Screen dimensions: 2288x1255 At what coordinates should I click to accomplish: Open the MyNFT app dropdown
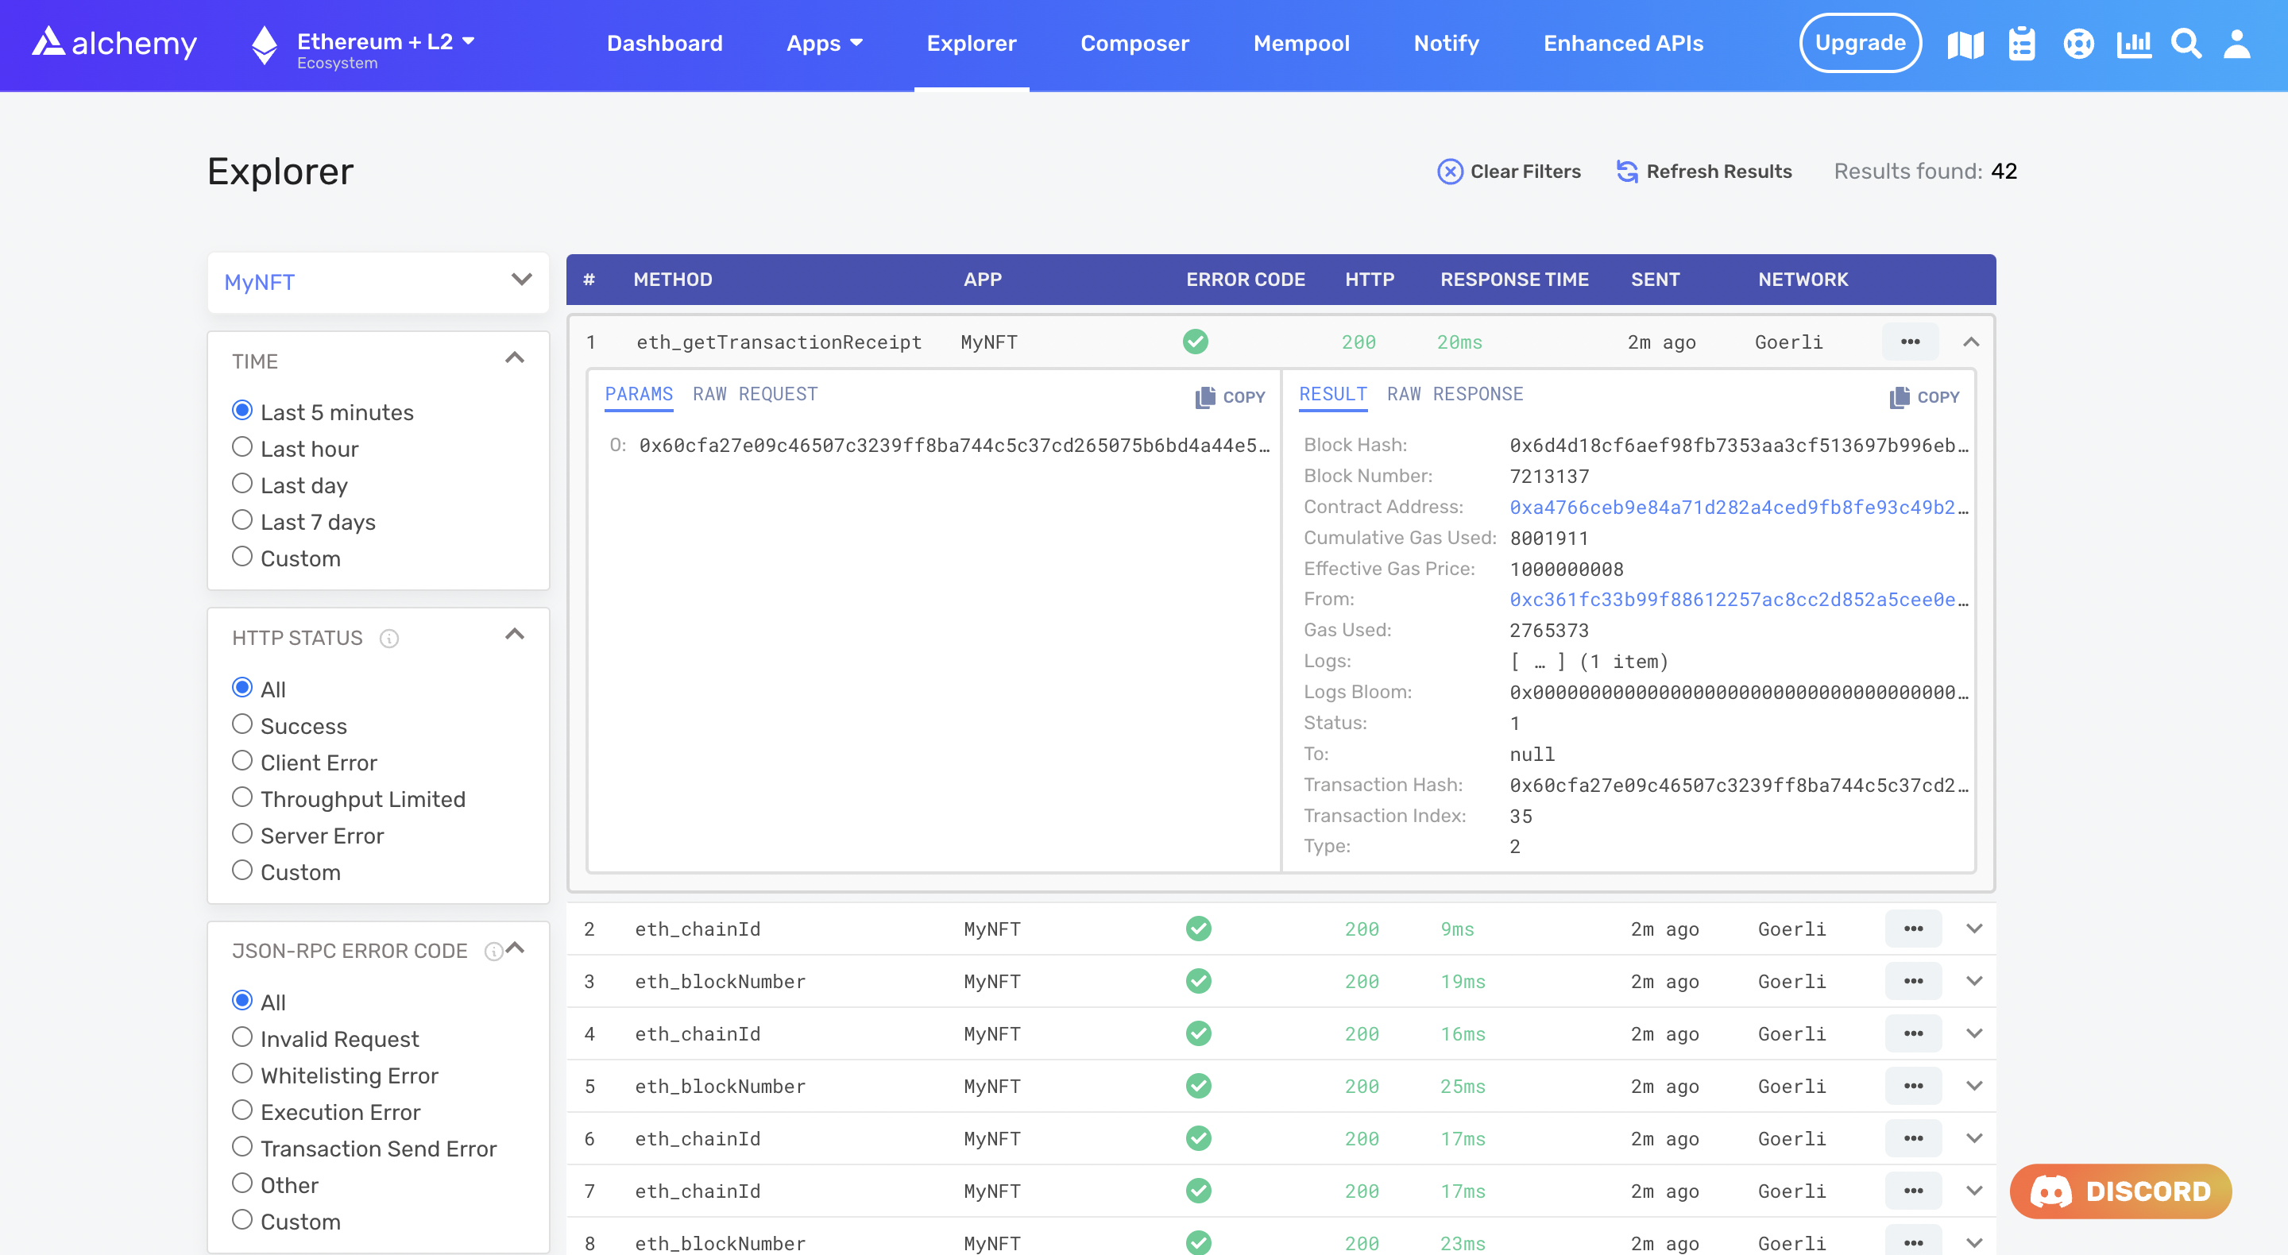(x=377, y=283)
